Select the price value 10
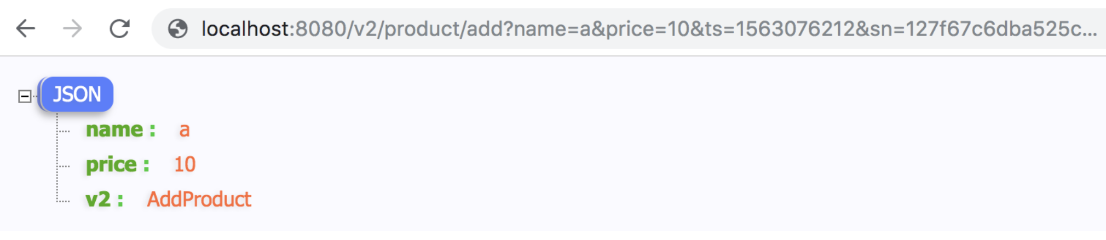Screen dimensions: 1106x240 [x=185, y=165]
